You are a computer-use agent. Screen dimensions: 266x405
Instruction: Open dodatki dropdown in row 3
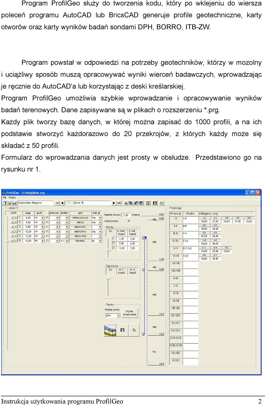coord(67,227)
